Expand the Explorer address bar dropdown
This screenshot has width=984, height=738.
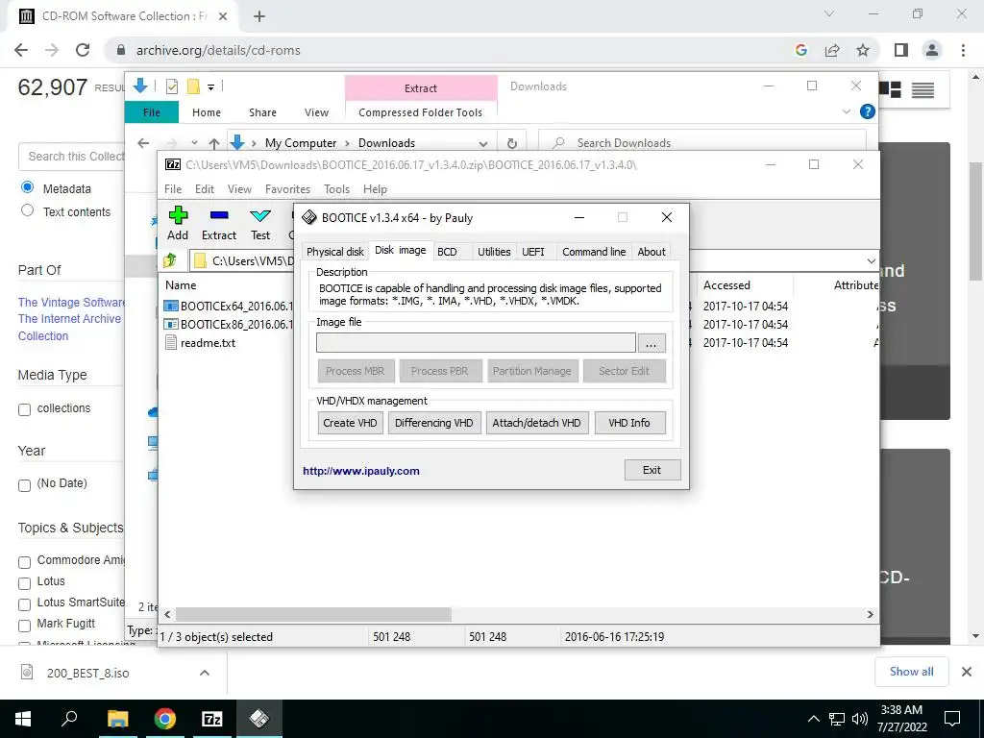(x=483, y=144)
